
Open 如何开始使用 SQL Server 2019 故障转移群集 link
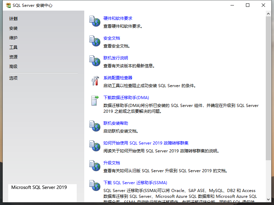pos(146,143)
